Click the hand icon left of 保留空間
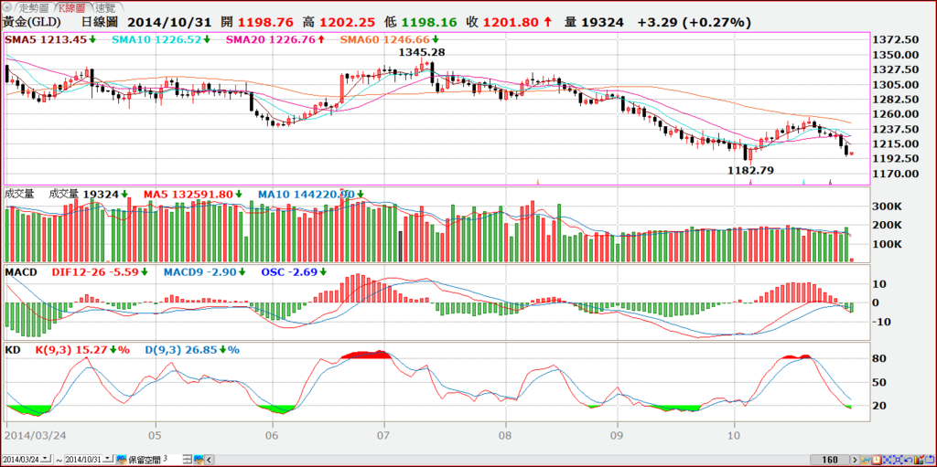The width and height of the screenshot is (937, 467). [122, 460]
